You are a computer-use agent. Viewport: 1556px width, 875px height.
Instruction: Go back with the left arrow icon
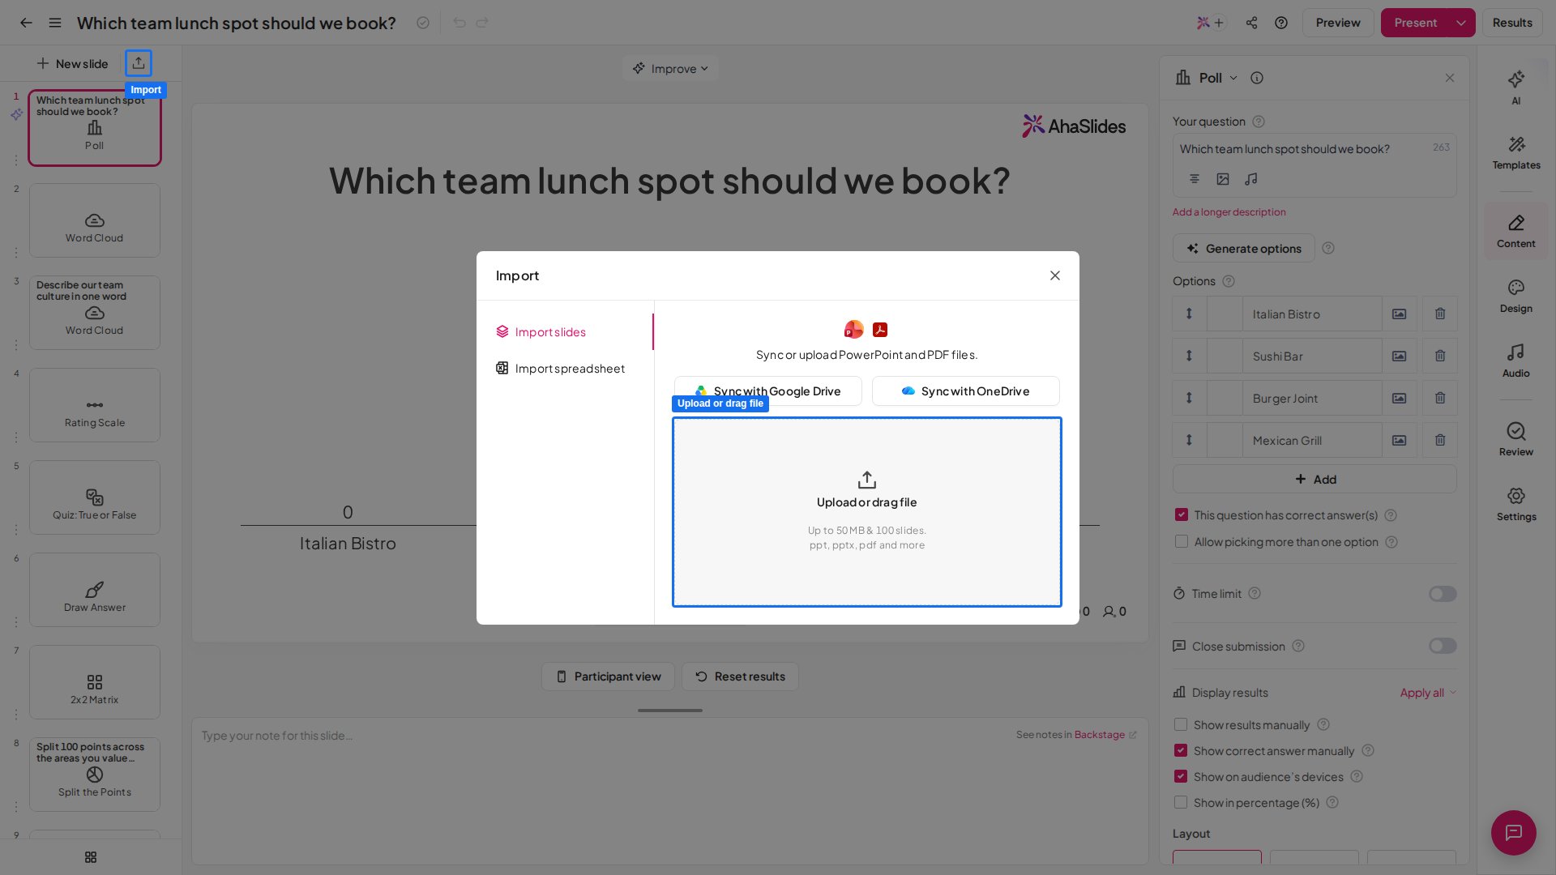26,23
